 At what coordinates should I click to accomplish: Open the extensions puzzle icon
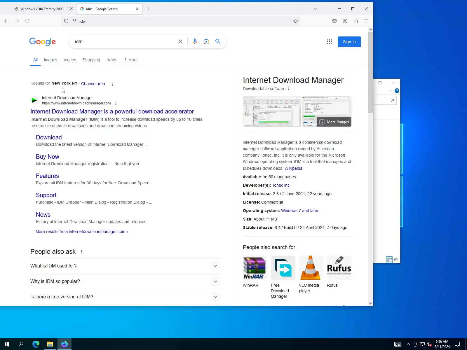coord(356,21)
